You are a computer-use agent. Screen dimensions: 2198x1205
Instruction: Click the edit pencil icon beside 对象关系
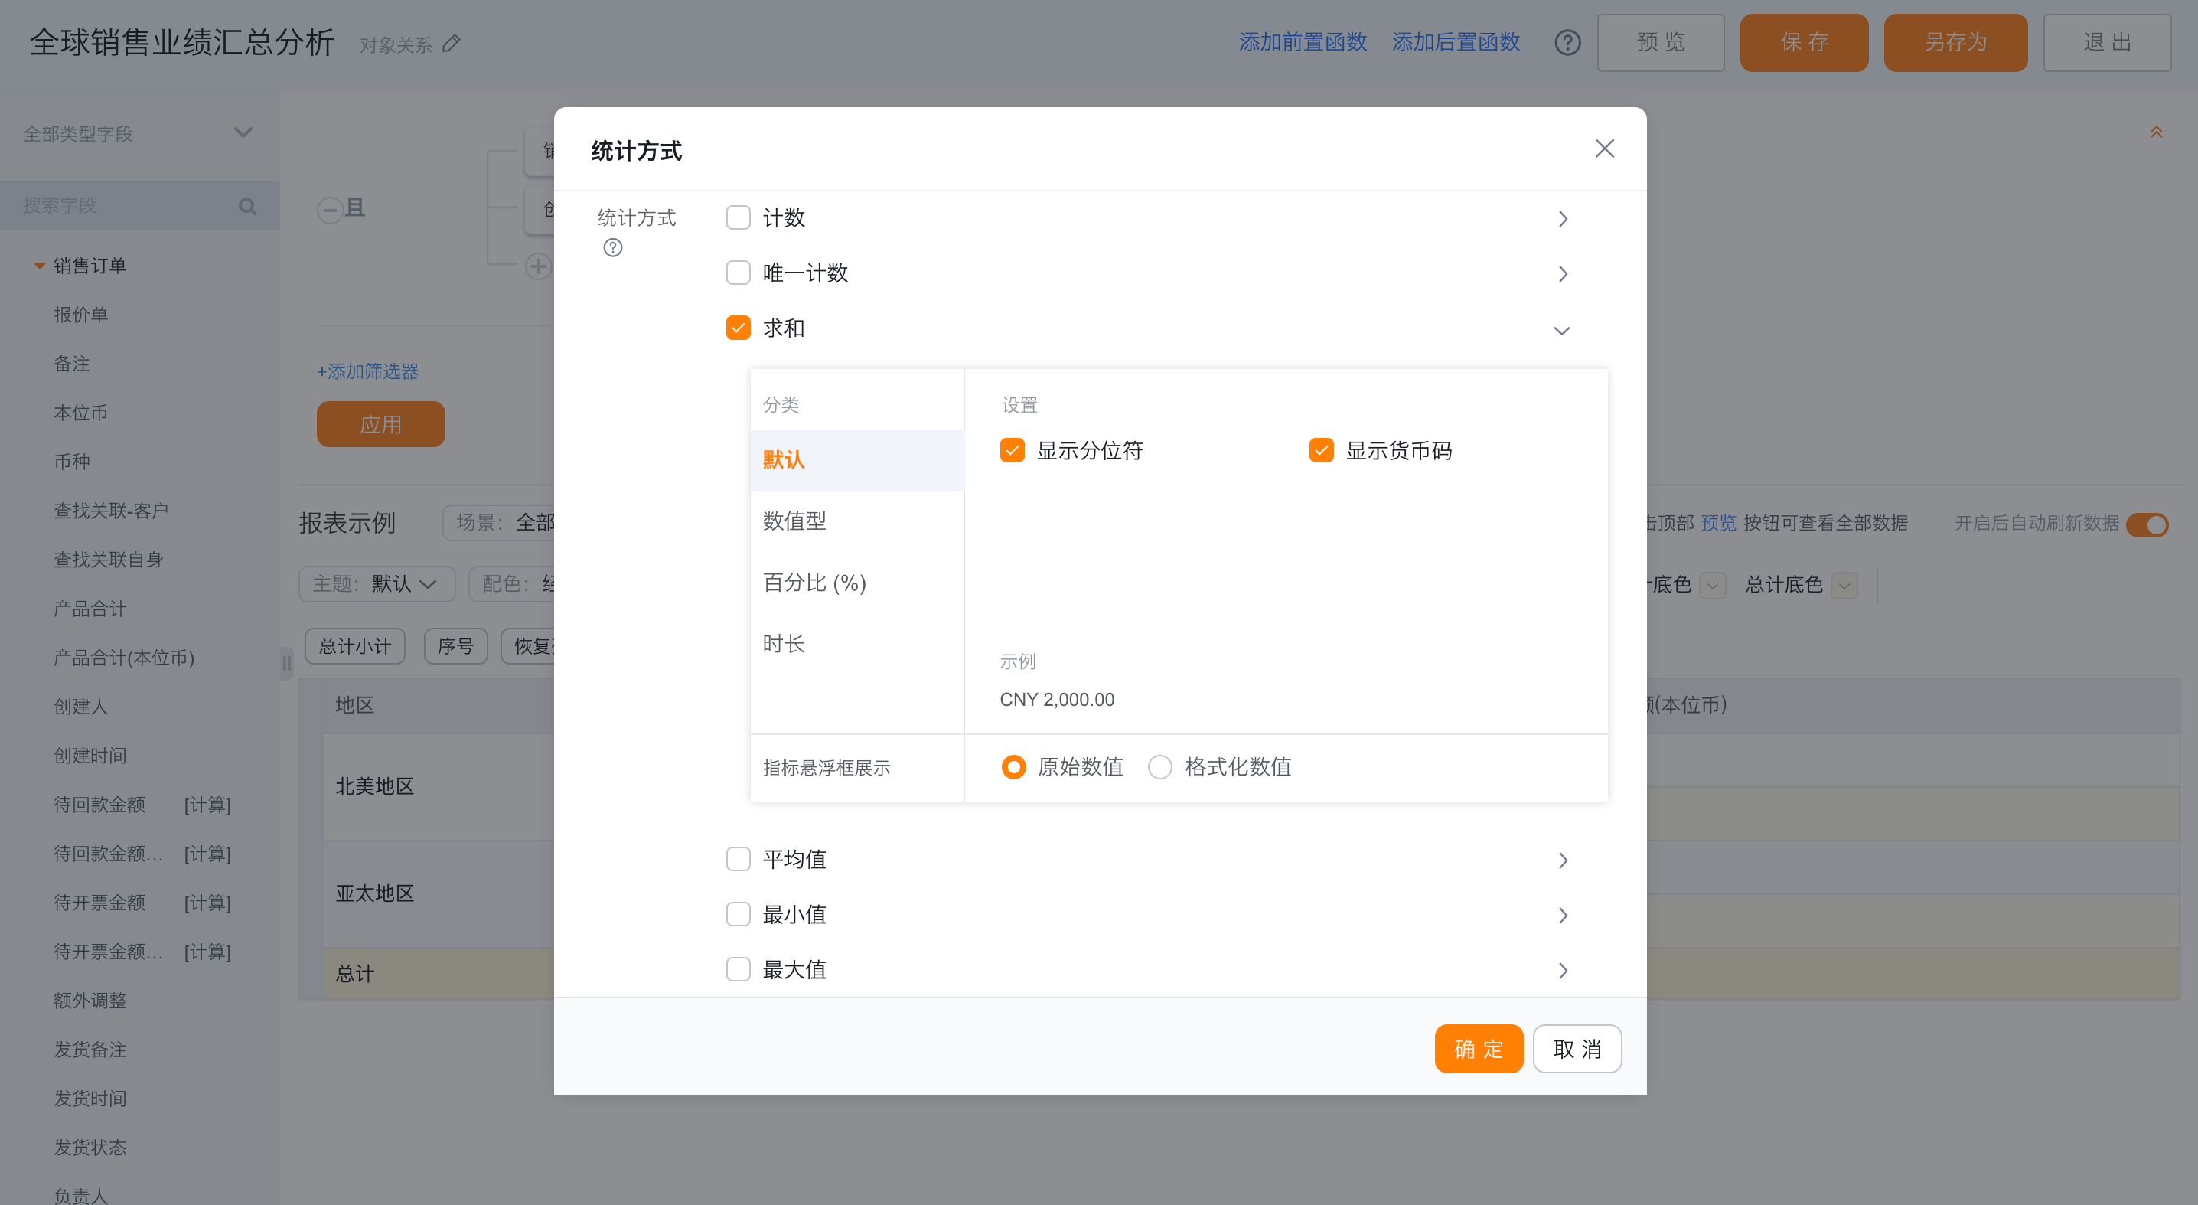tap(452, 44)
